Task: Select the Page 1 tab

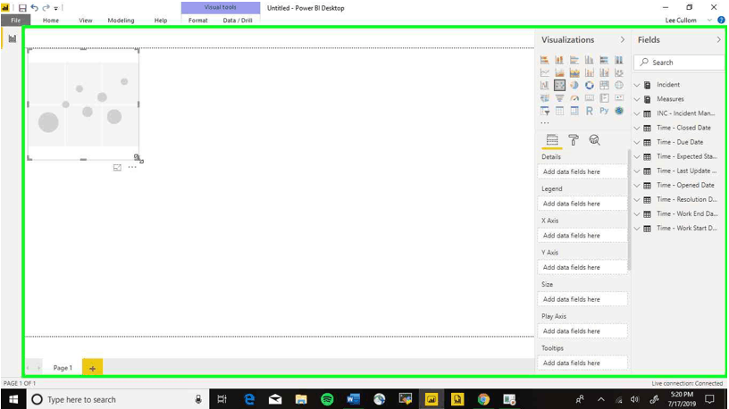Action: [63, 368]
